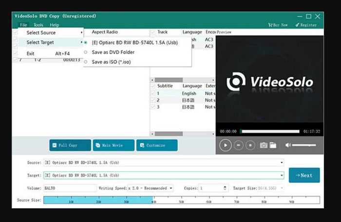Click the right arrow of track scrollbar

pyautogui.click(x=213, y=80)
